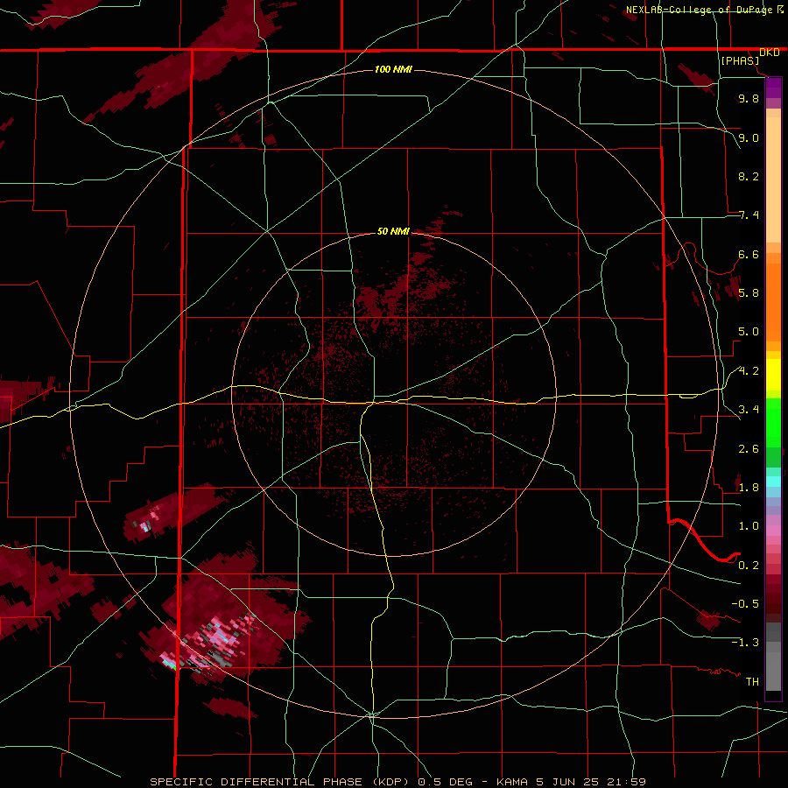This screenshot has height=788, width=788.
Task: Click the 4.2 value on the color scale
Action: click(x=749, y=371)
